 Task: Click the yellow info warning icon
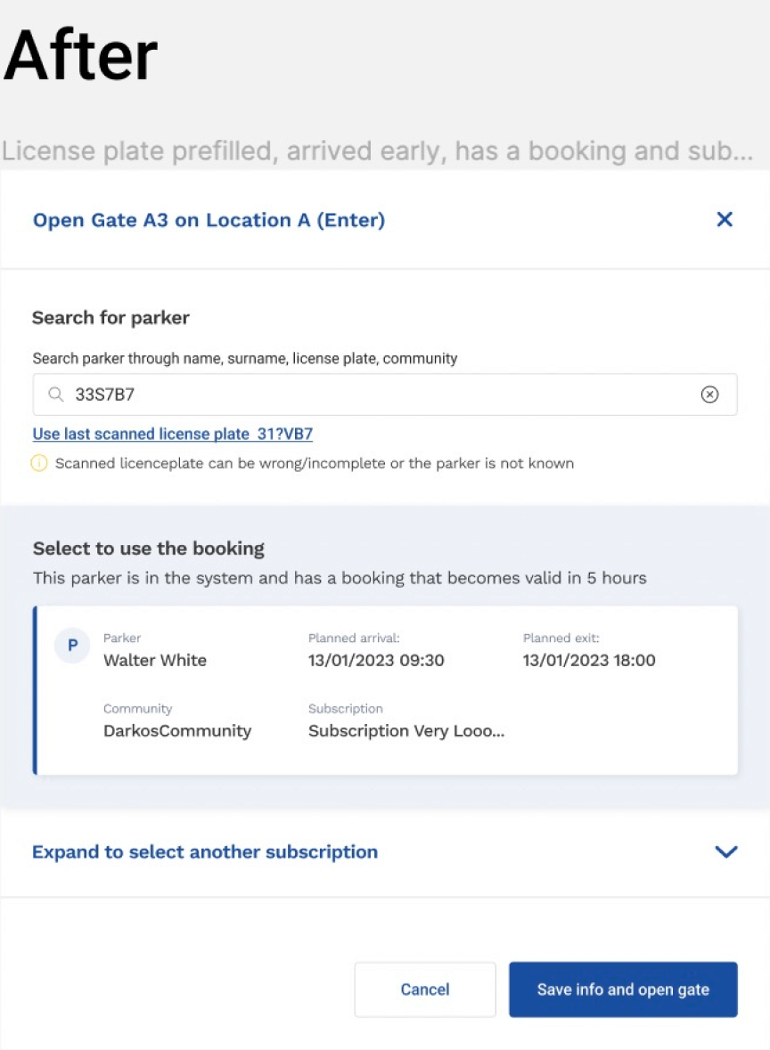[39, 463]
